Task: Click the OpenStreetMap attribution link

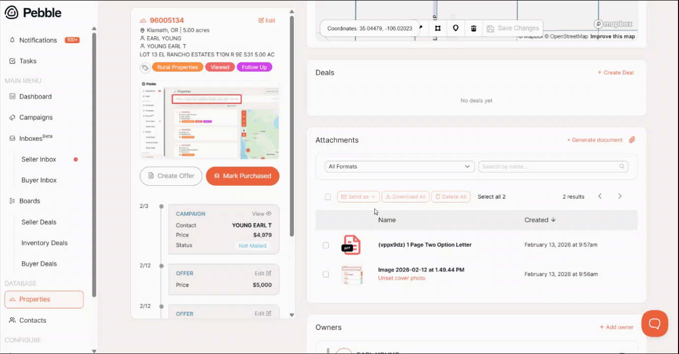Action: point(566,36)
